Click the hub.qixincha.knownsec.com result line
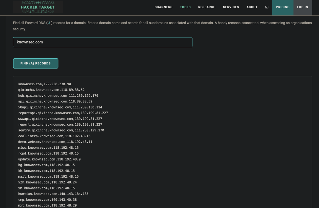319x208 pixels. [x=58, y=96]
